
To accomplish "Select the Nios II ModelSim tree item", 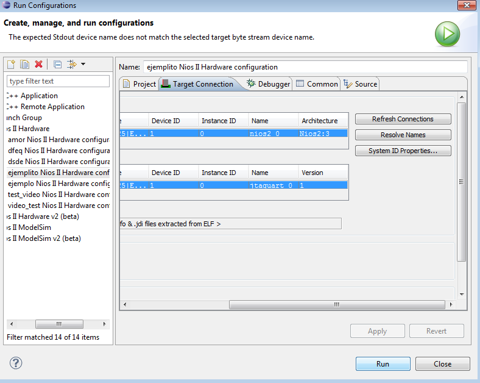I will pos(29,227).
